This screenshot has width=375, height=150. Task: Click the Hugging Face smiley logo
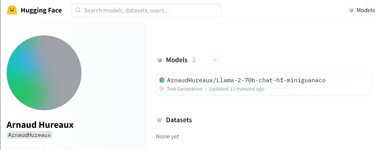coord(12,10)
